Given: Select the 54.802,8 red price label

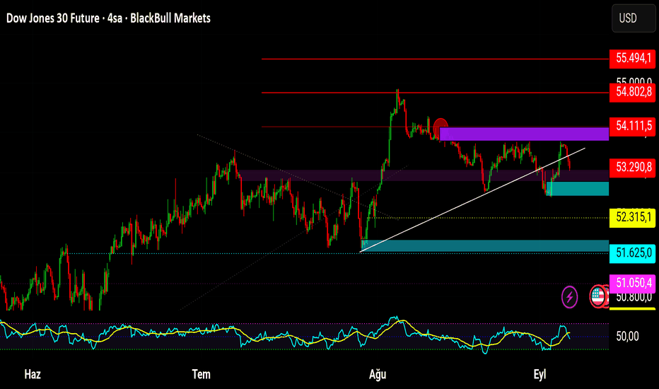Looking at the screenshot, I should (x=633, y=92).
